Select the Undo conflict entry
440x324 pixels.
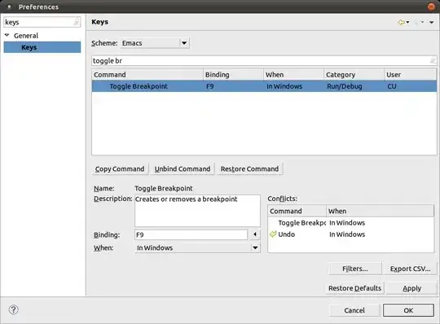click(x=350, y=234)
